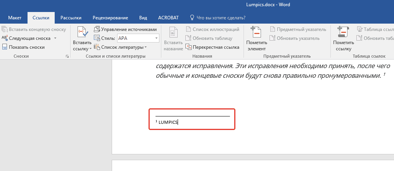Click the Управление источниками label
This screenshot has width=394, height=171.
129,29
